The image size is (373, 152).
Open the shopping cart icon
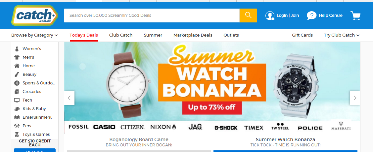click(x=355, y=15)
